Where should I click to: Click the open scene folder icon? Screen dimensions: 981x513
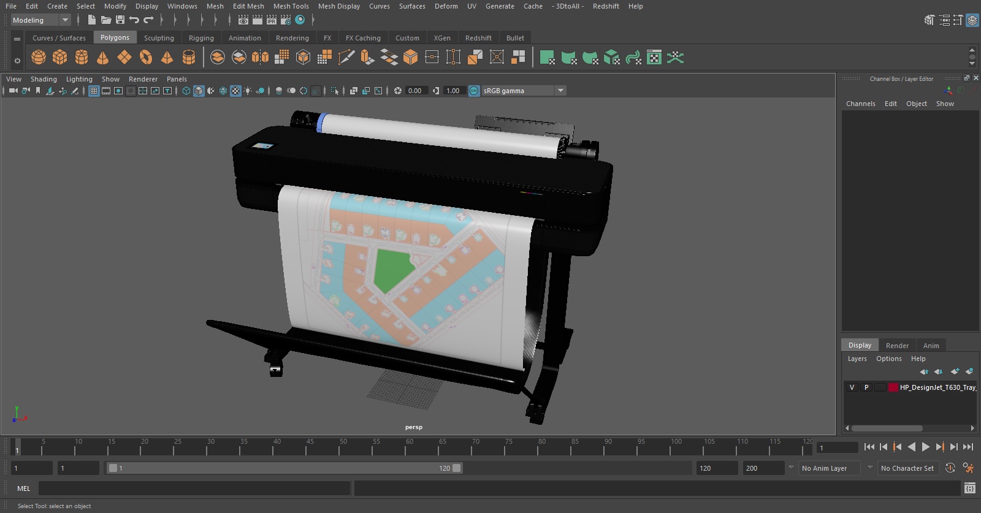(106, 20)
